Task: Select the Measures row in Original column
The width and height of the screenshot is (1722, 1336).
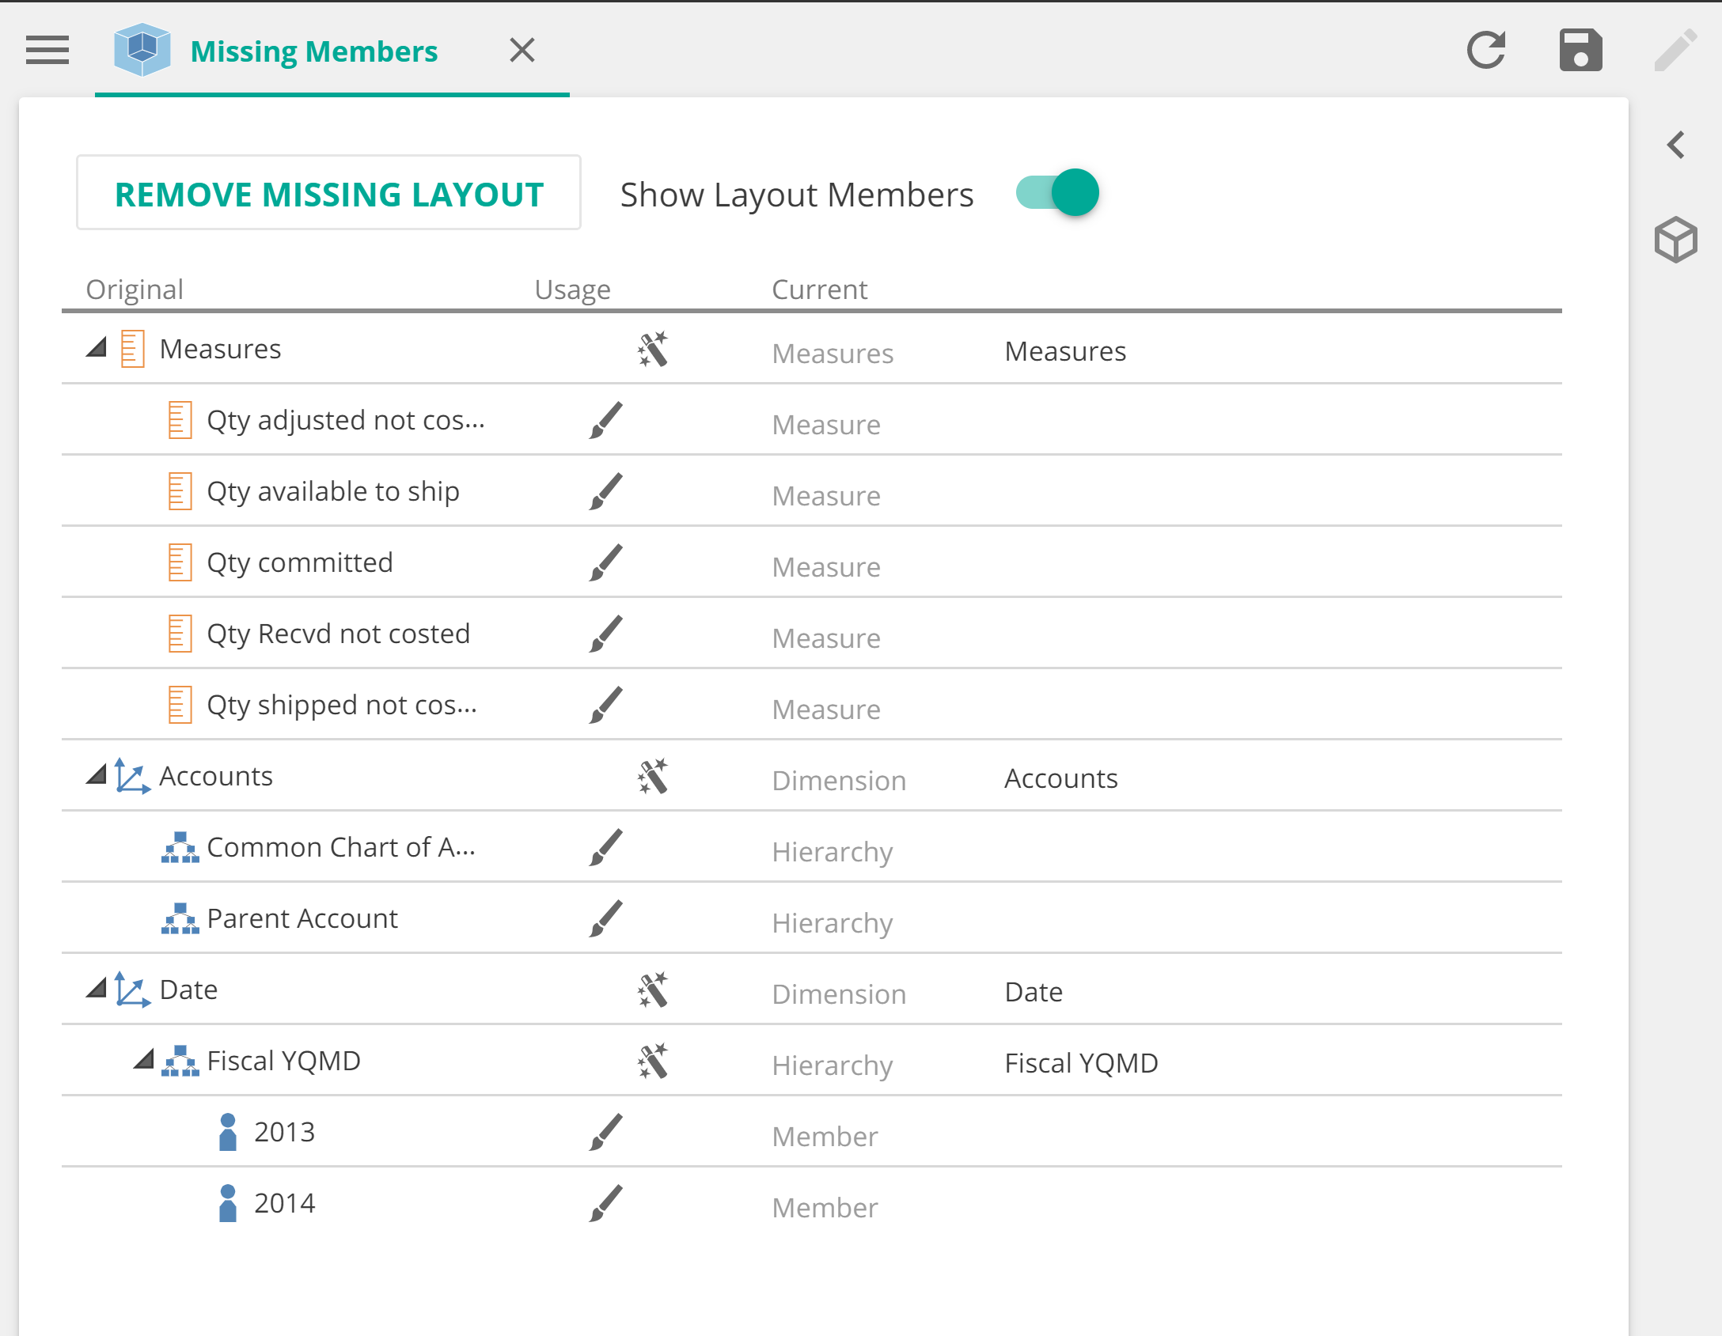Action: coord(220,349)
